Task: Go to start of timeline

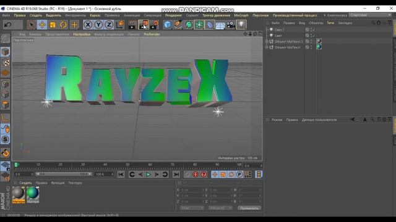Action: [121, 174]
